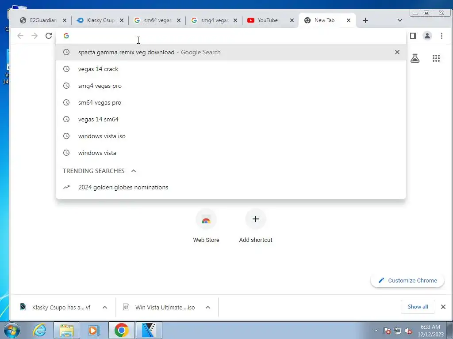Click the Action Center flag icon
This screenshot has height=339, width=453.
387,331
